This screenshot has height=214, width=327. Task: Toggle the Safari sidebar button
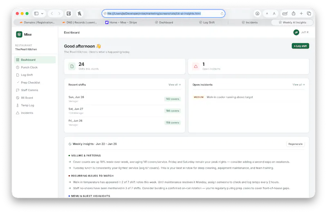click(36, 13)
